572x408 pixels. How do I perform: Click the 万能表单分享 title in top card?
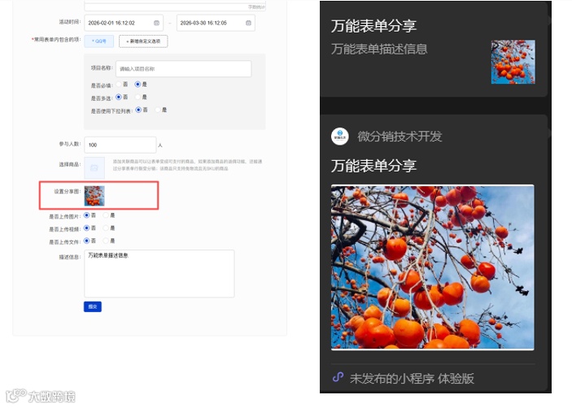[x=374, y=26]
